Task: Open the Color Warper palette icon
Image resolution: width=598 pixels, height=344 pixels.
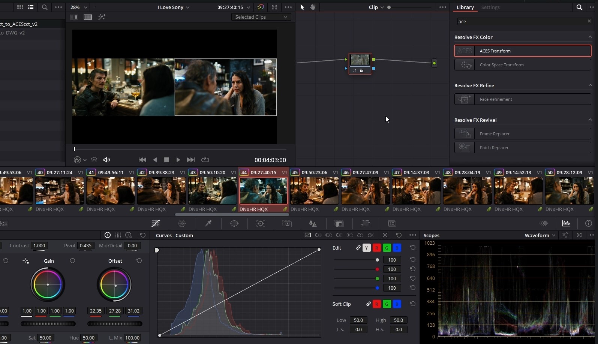Action: [x=182, y=223]
